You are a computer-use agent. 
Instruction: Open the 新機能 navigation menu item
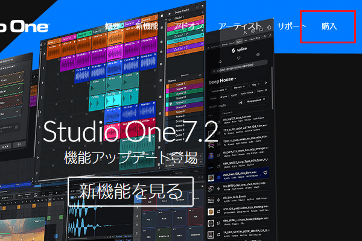click(147, 26)
